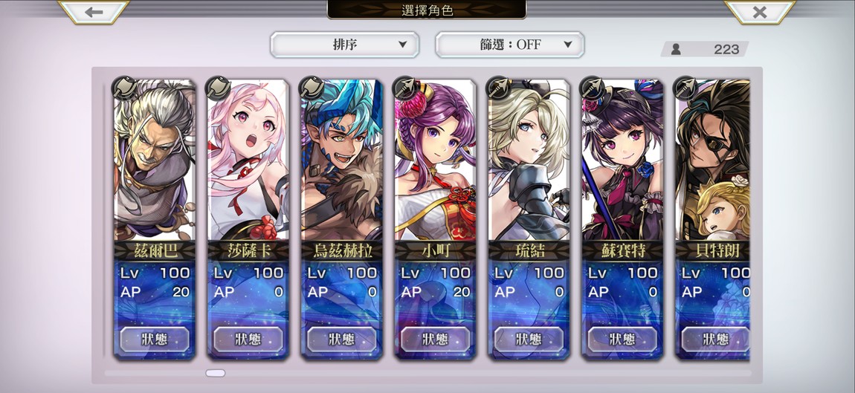Open 狀態 status for 貝特朗

point(715,339)
